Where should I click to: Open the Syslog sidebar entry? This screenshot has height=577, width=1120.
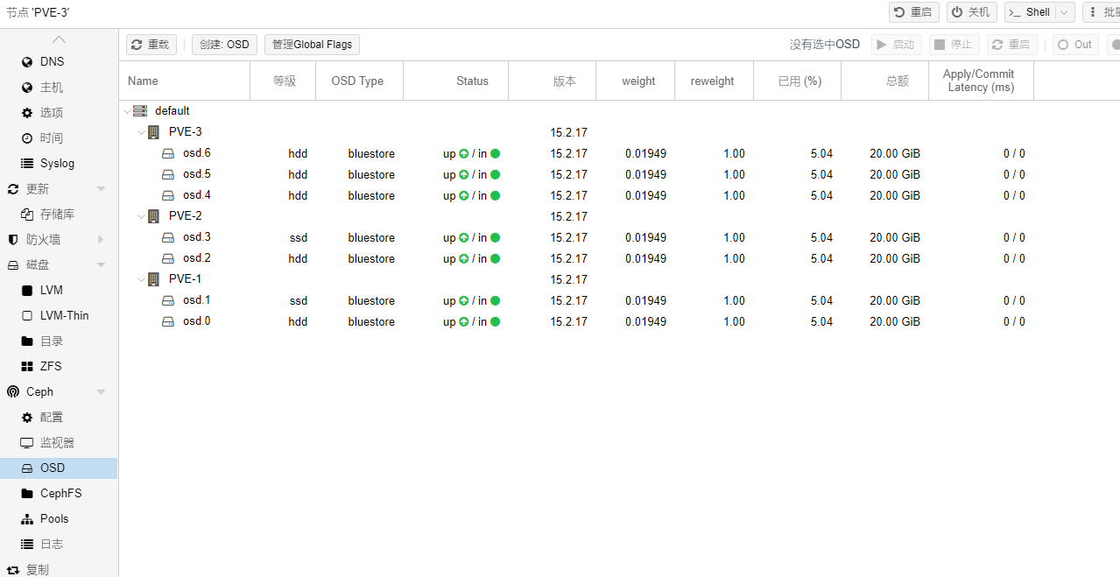coord(59,164)
